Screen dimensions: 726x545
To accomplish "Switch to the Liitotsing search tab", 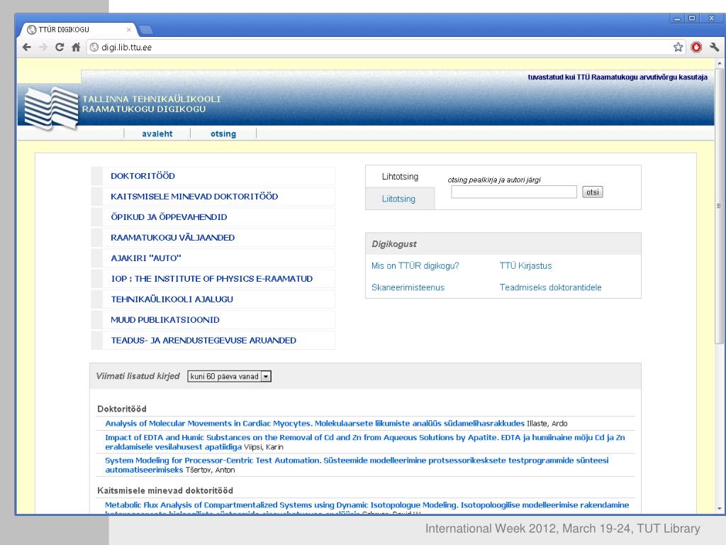I will click(x=398, y=199).
